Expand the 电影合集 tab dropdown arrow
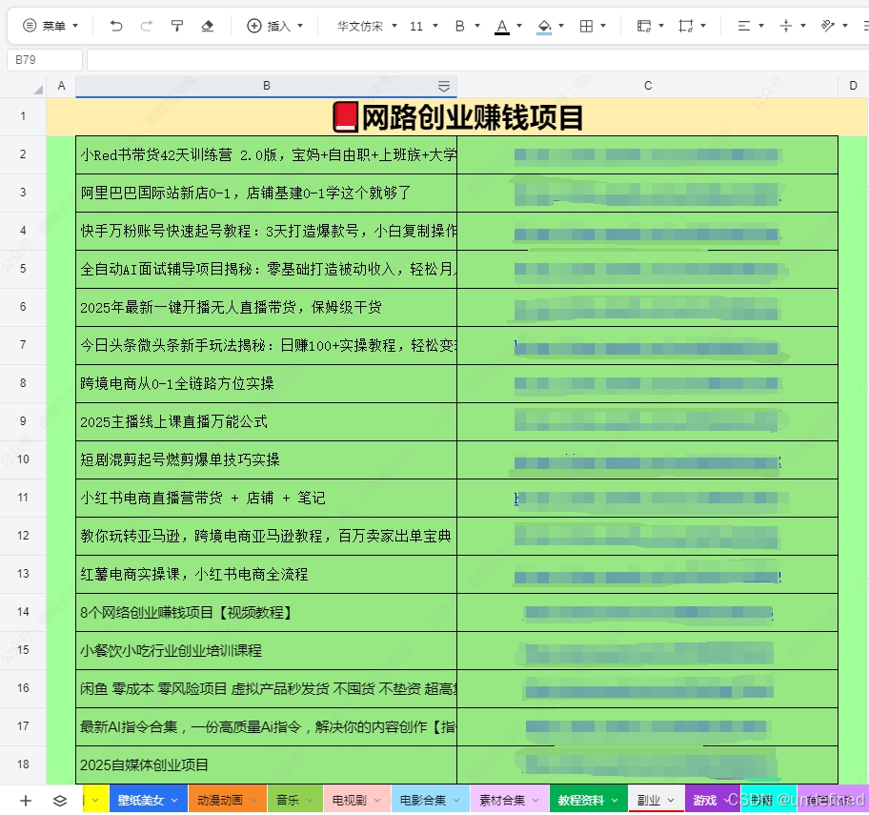The width and height of the screenshot is (869, 815). pyautogui.click(x=456, y=801)
